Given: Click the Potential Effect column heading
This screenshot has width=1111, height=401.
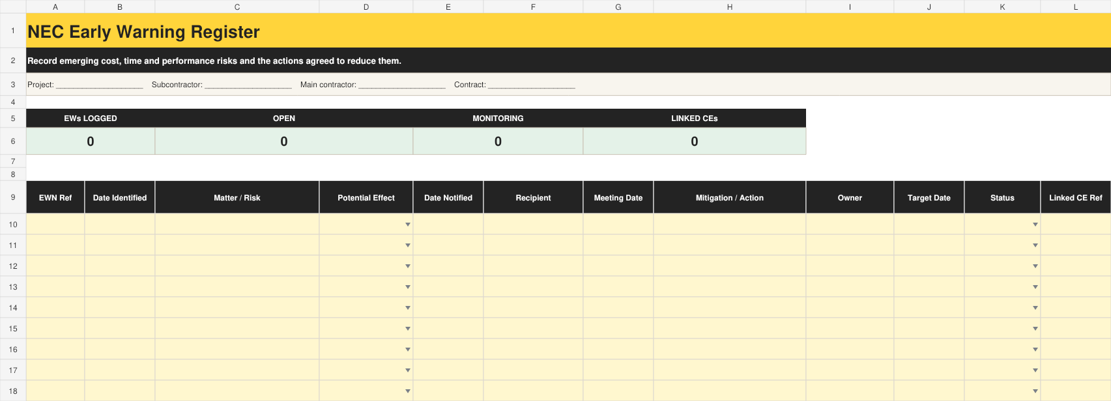Looking at the screenshot, I should (x=366, y=198).
